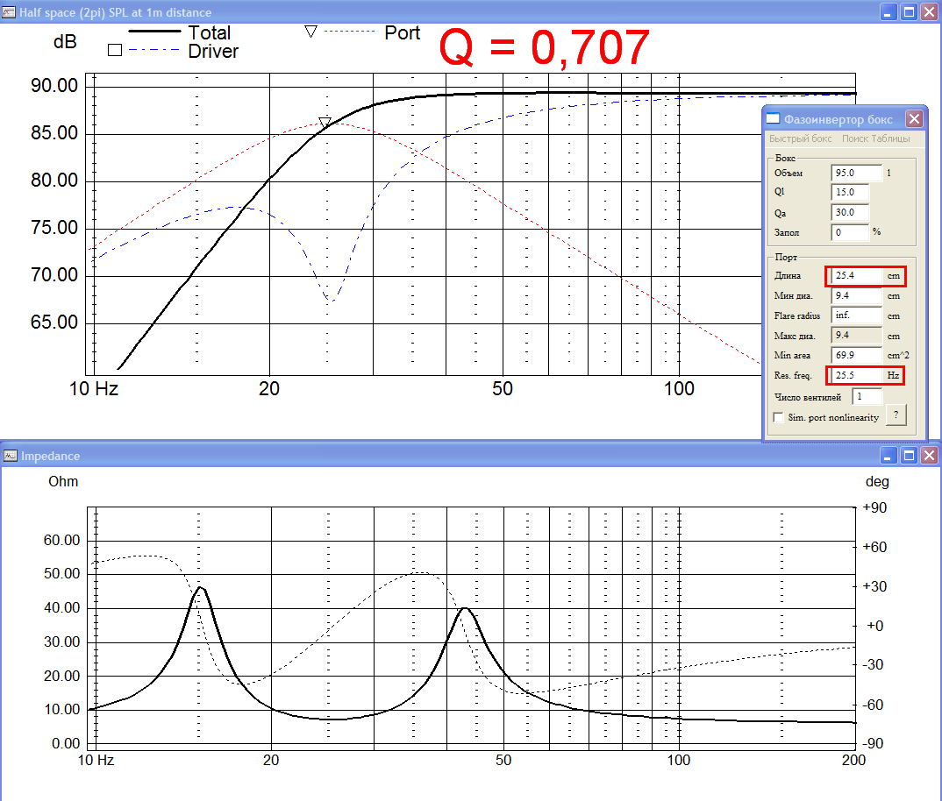Minimize the SPL graph window

pos(889,12)
